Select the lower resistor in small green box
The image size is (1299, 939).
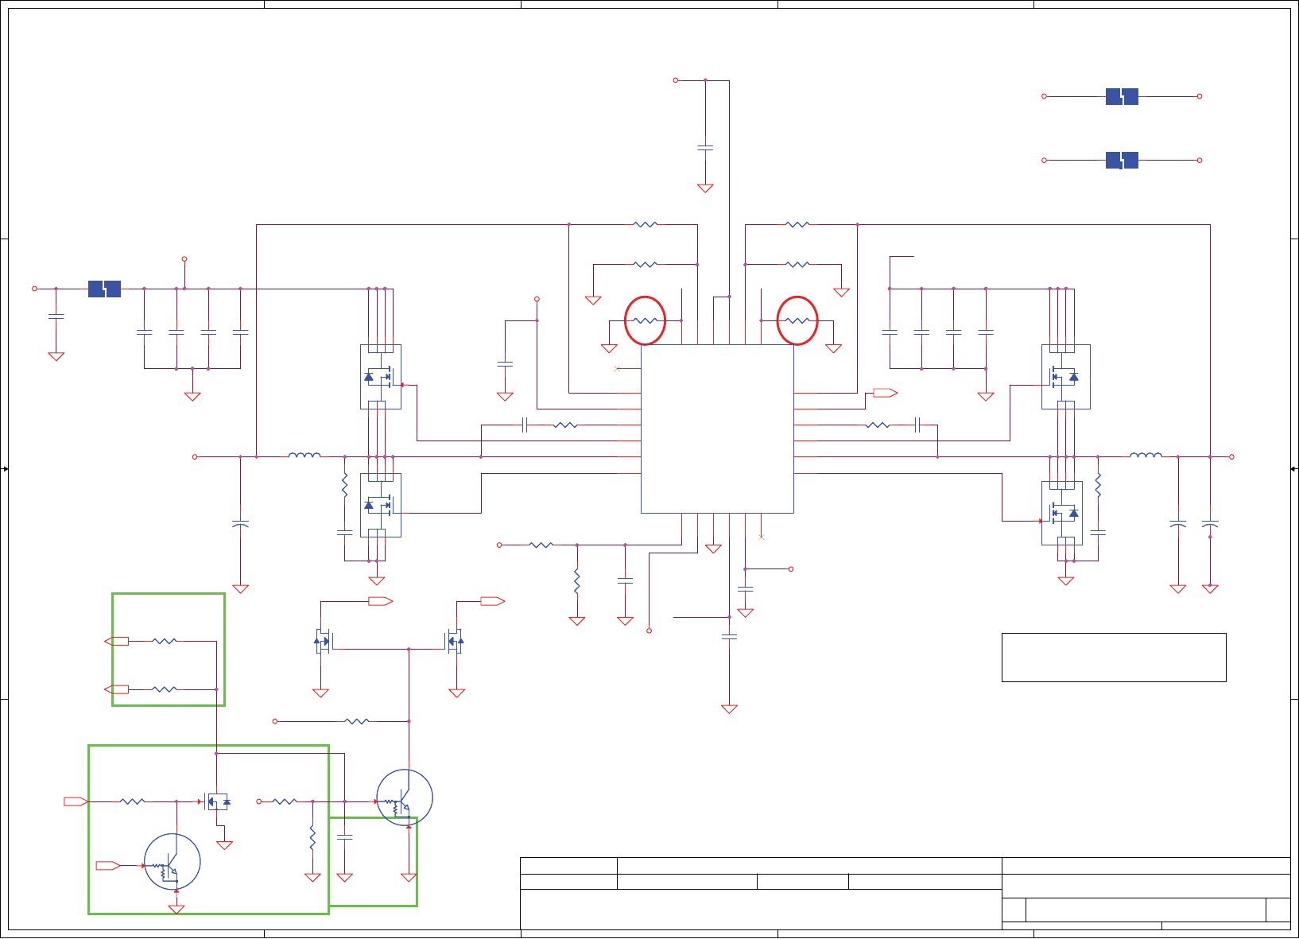coord(165,689)
